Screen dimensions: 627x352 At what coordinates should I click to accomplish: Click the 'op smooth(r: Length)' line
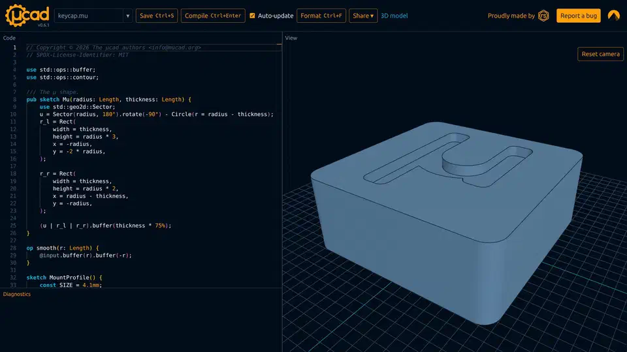coord(63,248)
